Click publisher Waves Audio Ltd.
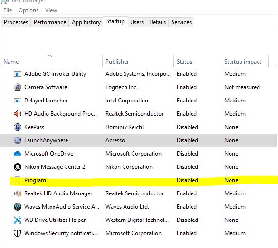Image resolution: width=278 pixels, height=248 pixels. click(127, 207)
